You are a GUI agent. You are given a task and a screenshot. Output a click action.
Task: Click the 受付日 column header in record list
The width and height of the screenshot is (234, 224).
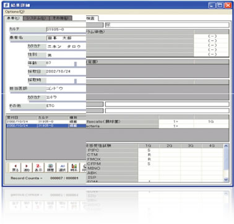pyautogui.click(x=22, y=118)
